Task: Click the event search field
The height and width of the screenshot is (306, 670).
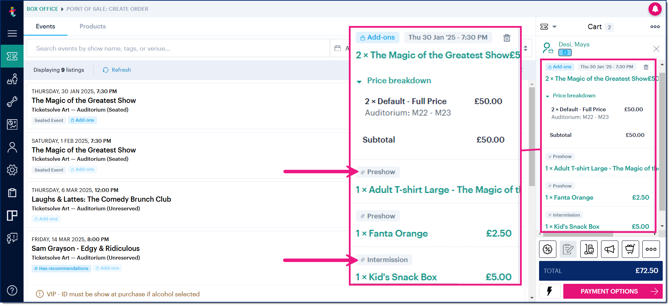Action: coord(178,49)
